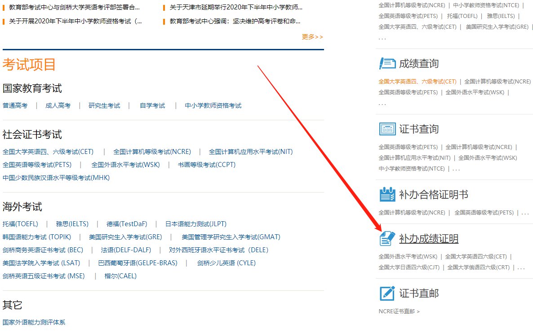The width and height of the screenshot is (533, 333).
Task: Click the 证书直邮 edit icon
Action: (387, 294)
